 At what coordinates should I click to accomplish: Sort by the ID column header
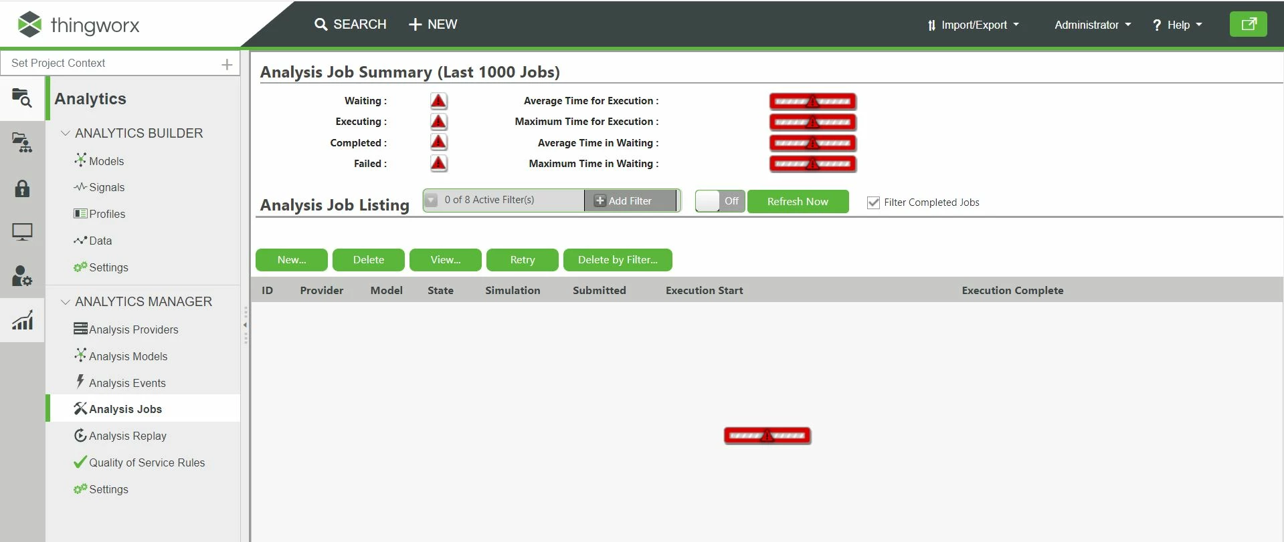click(x=267, y=290)
